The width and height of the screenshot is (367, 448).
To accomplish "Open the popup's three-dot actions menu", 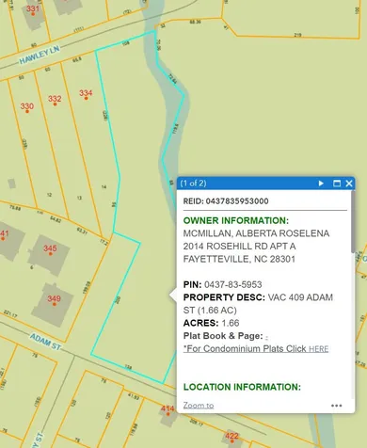I will point(336,406).
